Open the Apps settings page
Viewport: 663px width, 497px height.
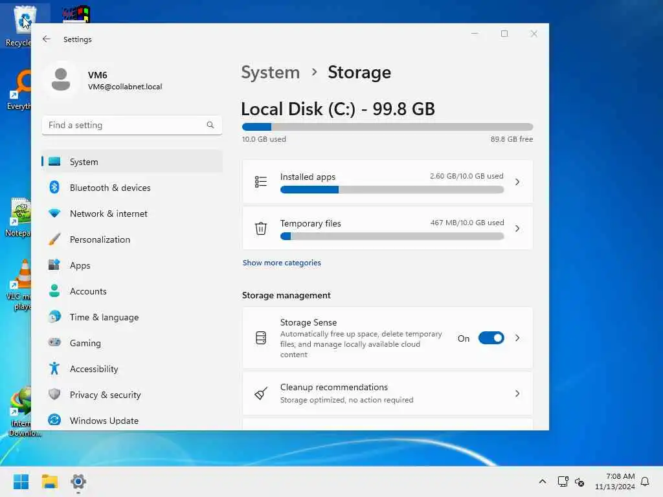(x=132, y=265)
